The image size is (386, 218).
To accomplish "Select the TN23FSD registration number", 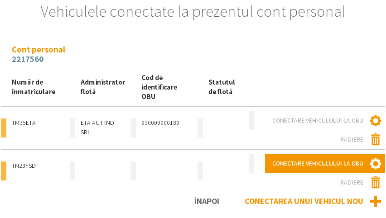I will (x=24, y=166).
